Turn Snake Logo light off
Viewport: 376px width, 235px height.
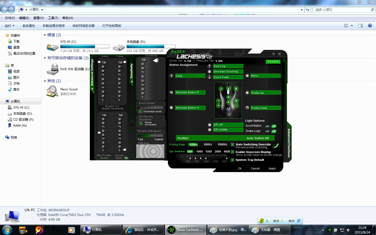(274, 131)
